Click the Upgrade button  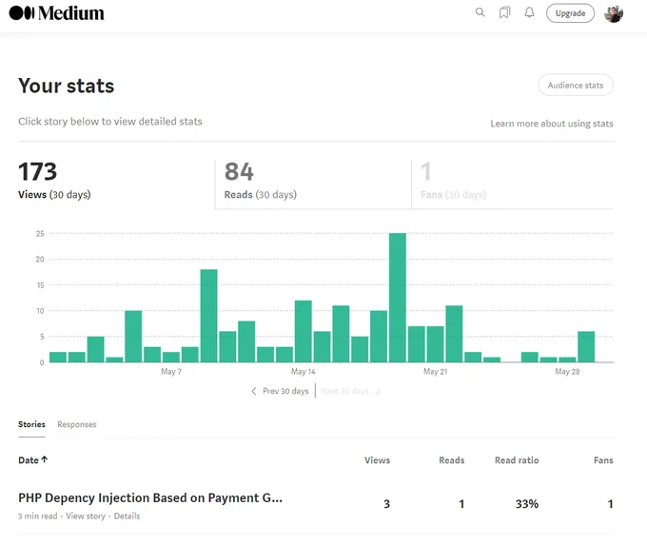pyautogui.click(x=570, y=13)
